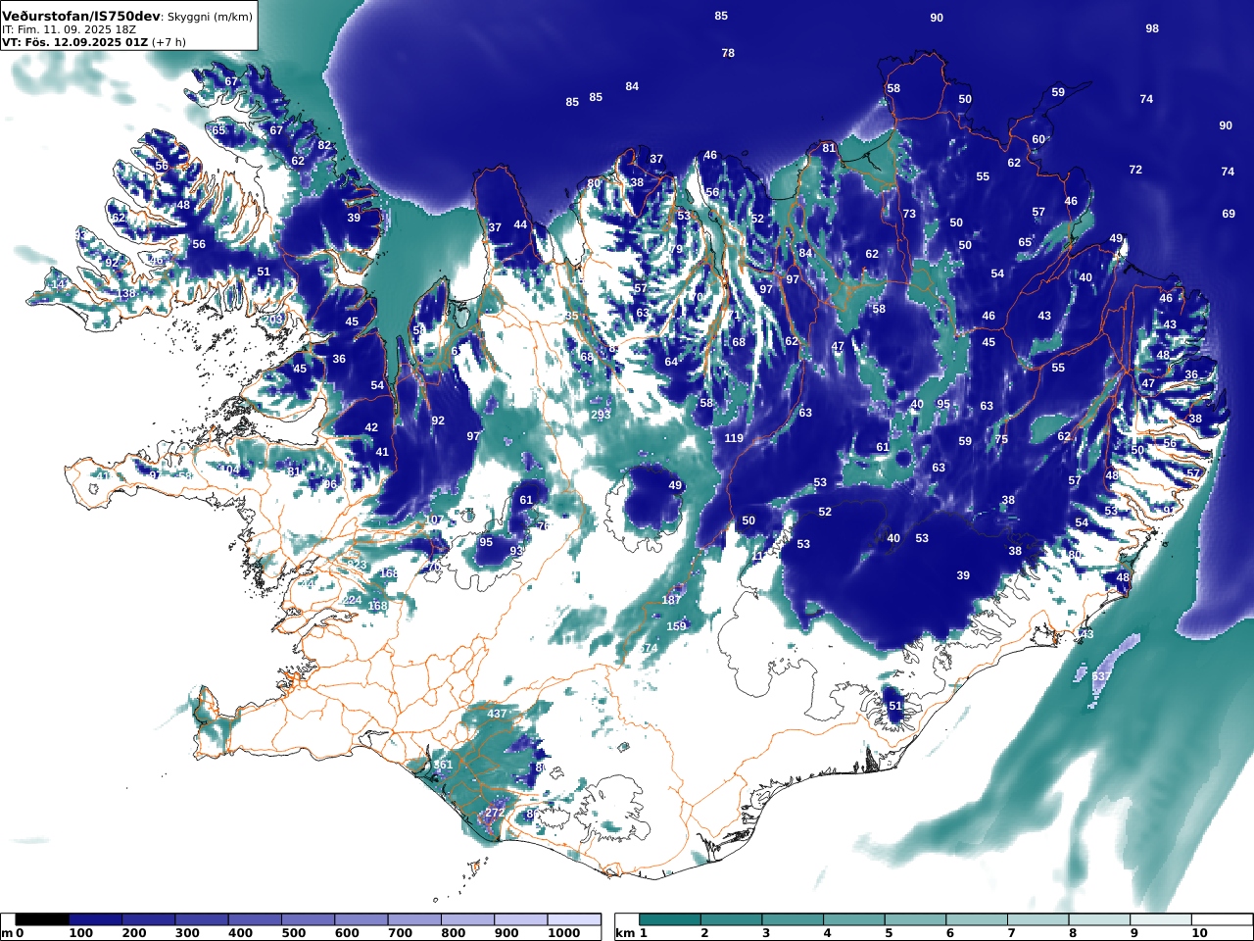
Task: Click the visibility value 119 in central north
Action: 734,438
